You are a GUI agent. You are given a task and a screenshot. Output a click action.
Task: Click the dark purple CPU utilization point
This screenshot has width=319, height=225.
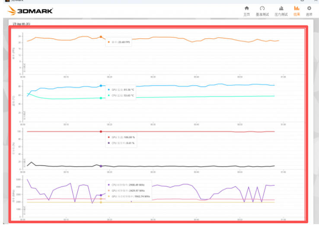[101, 166]
